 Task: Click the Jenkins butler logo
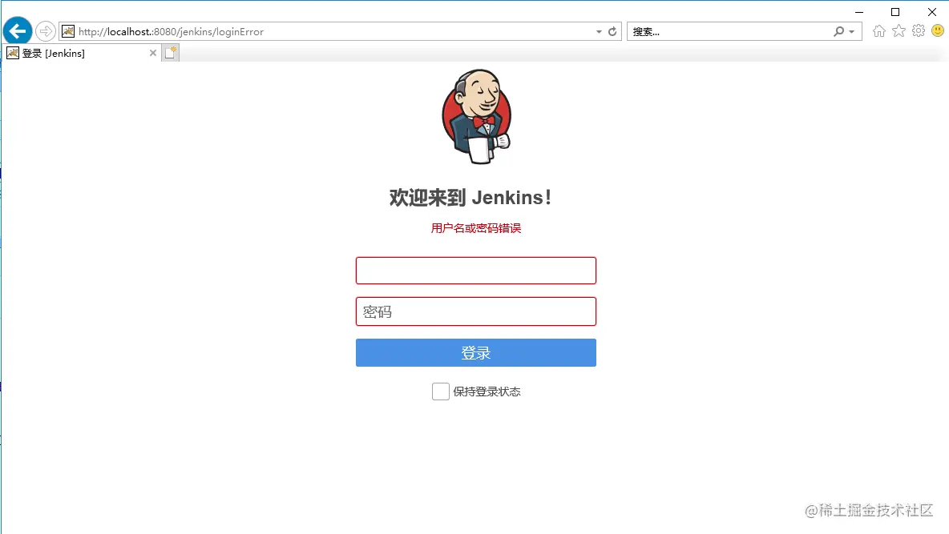click(477, 116)
